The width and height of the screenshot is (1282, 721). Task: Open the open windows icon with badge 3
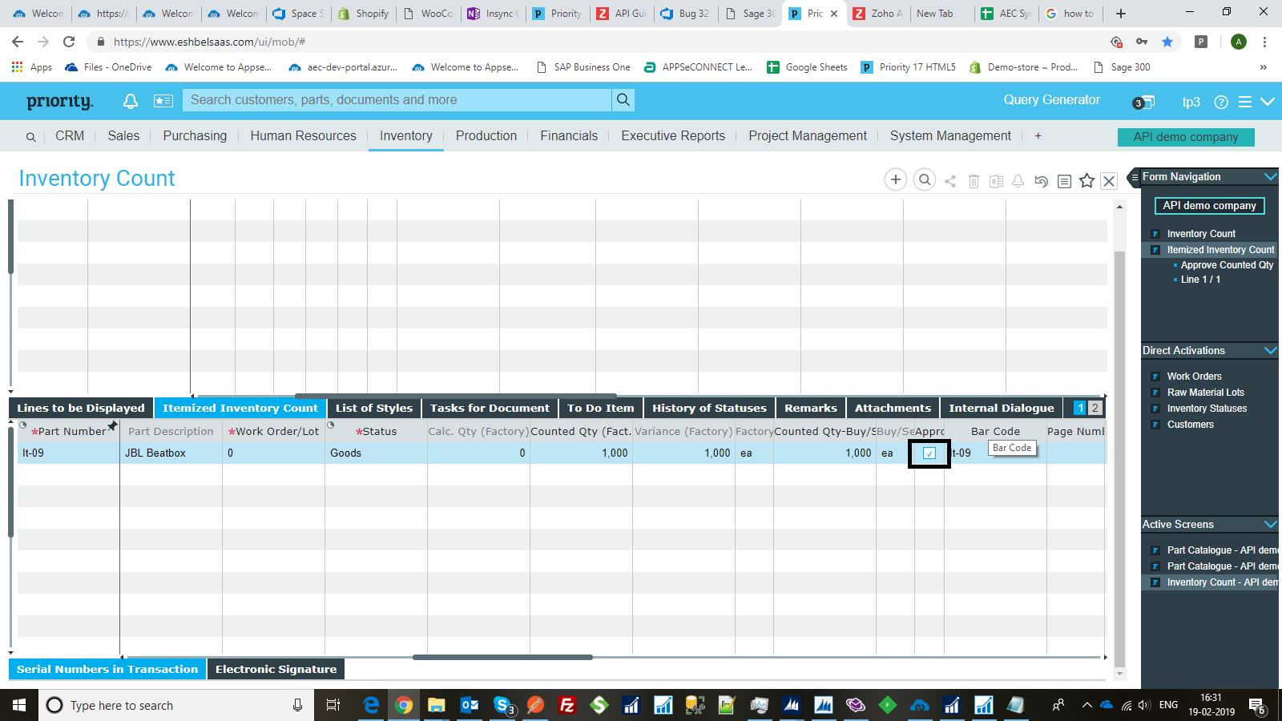point(1143,102)
